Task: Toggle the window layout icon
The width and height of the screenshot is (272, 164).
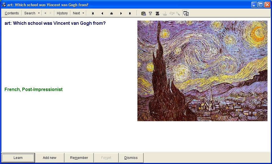Action: 186,13
